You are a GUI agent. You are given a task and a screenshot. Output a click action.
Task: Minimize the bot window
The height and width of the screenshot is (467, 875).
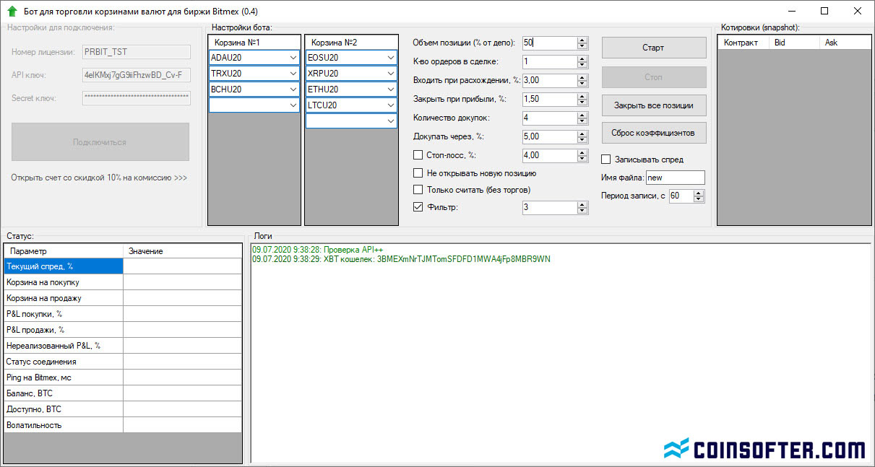(x=790, y=11)
